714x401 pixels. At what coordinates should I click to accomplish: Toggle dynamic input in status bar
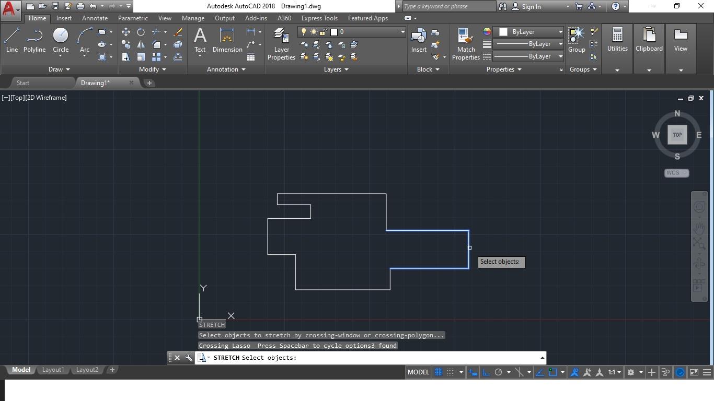pyautogui.click(x=473, y=372)
